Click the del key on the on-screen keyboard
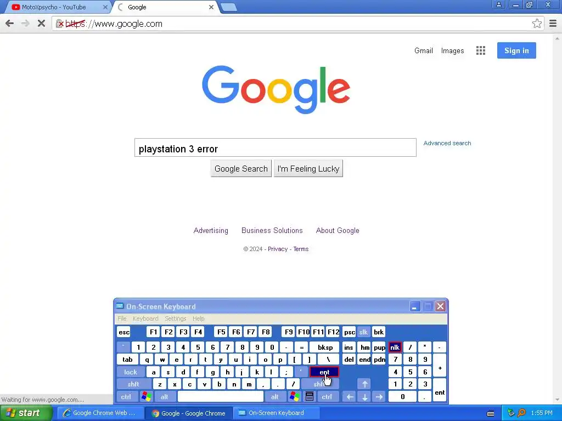Viewport: 562px width, 421px height. (x=349, y=360)
